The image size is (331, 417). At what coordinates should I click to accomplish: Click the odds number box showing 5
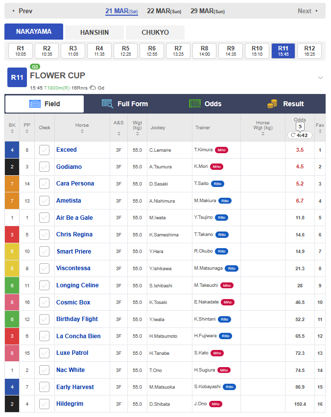300,127
